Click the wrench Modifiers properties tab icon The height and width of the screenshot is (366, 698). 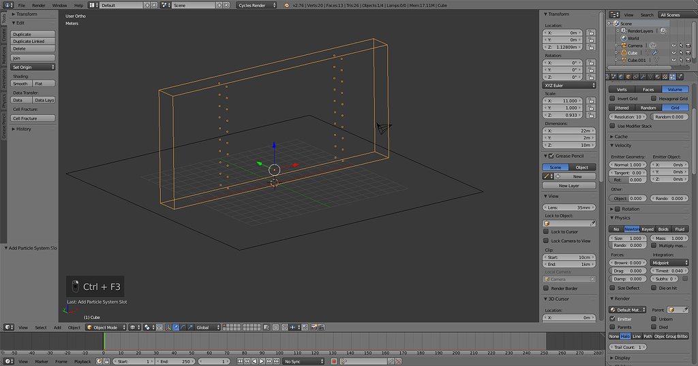coord(643,77)
